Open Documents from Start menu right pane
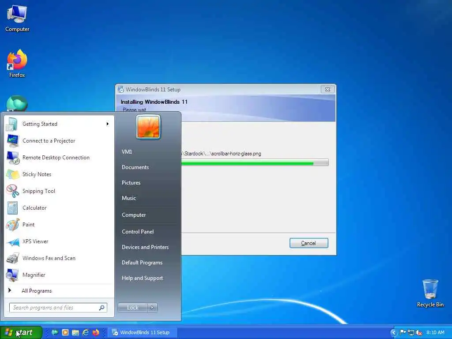Screen dimensions: 452x339 point(135,167)
